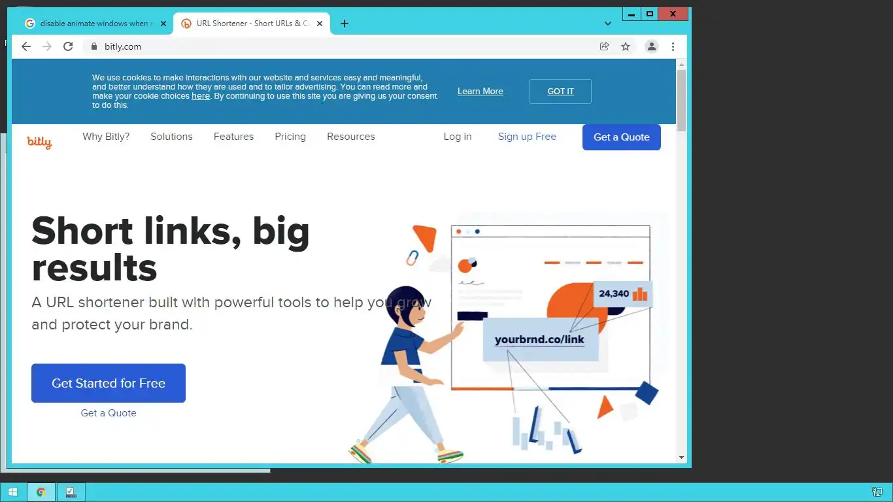The width and height of the screenshot is (893, 502).
Task: Click the Log in link
Action: click(458, 137)
